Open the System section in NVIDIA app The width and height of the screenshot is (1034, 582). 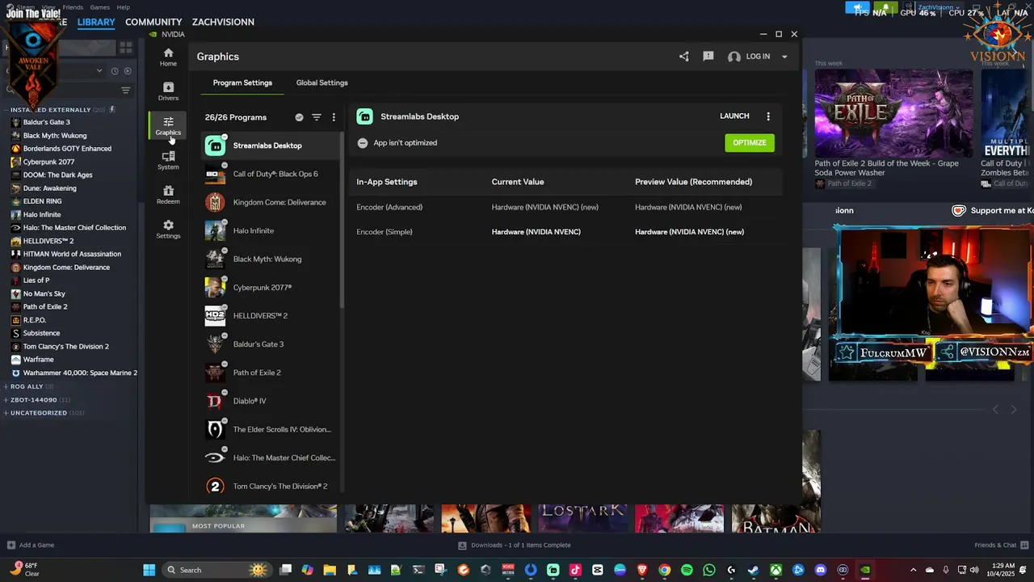click(168, 160)
